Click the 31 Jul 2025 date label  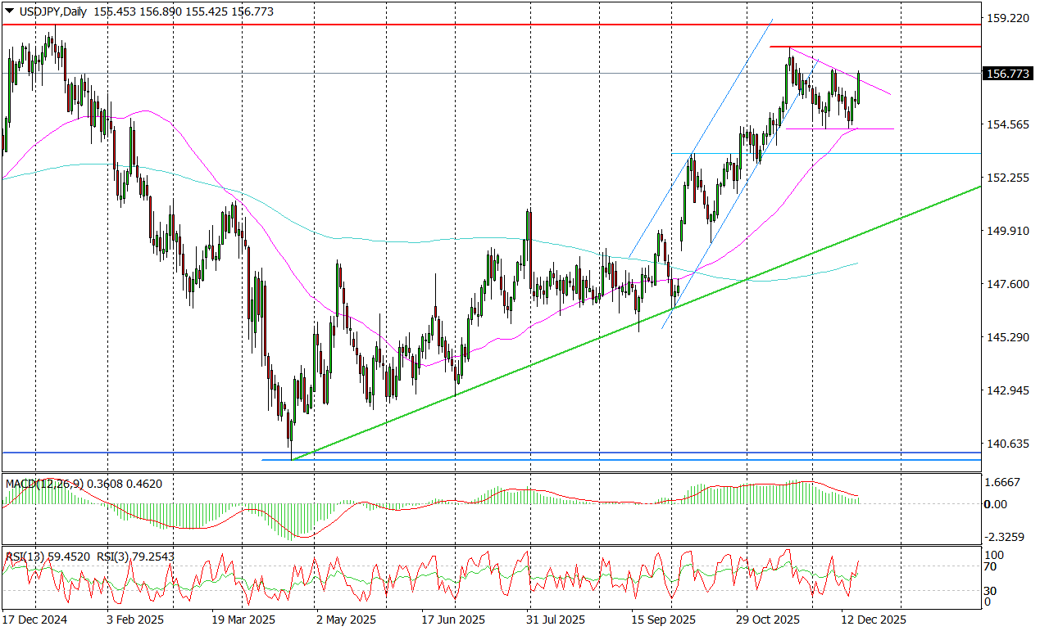tap(554, 620)
